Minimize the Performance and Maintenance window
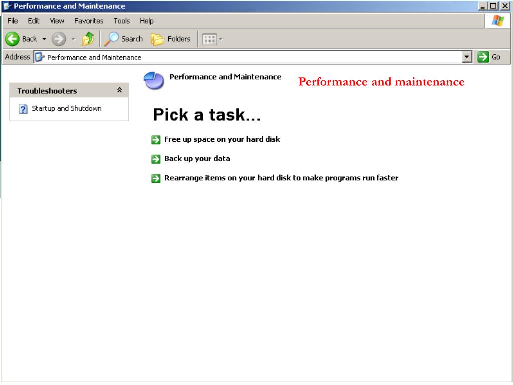This screenshot has height=385, width=513. point(482,6)
